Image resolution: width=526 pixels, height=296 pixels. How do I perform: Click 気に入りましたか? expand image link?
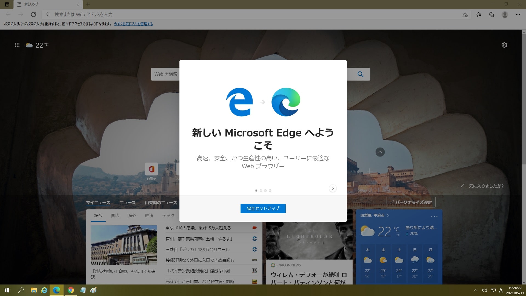point(482,186)
